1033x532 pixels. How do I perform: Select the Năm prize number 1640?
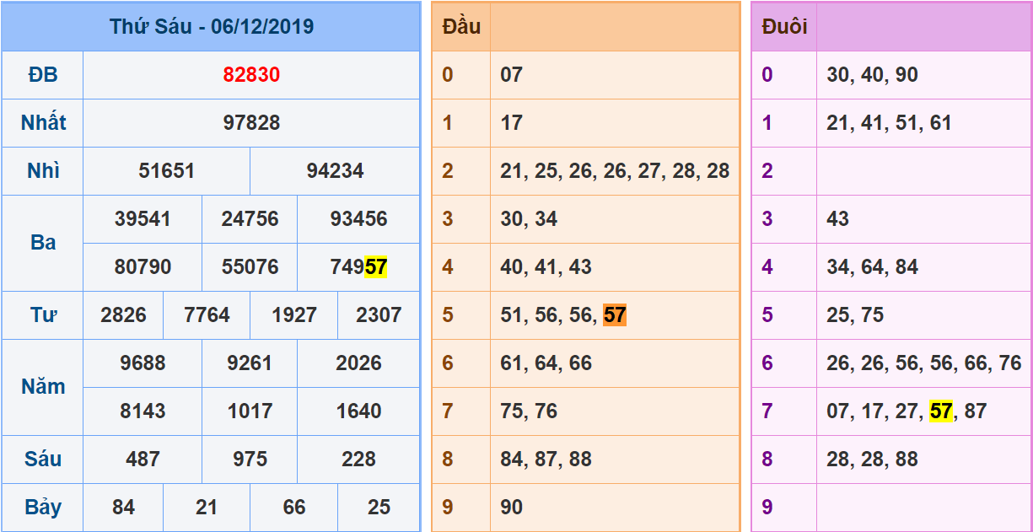[358, 411]
